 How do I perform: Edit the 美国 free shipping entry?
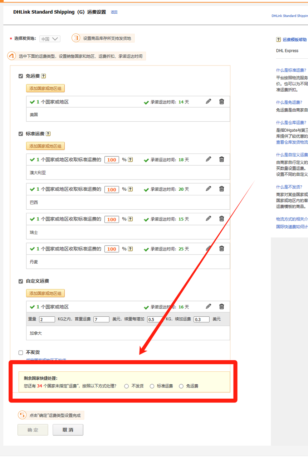[x=209, y=101]
